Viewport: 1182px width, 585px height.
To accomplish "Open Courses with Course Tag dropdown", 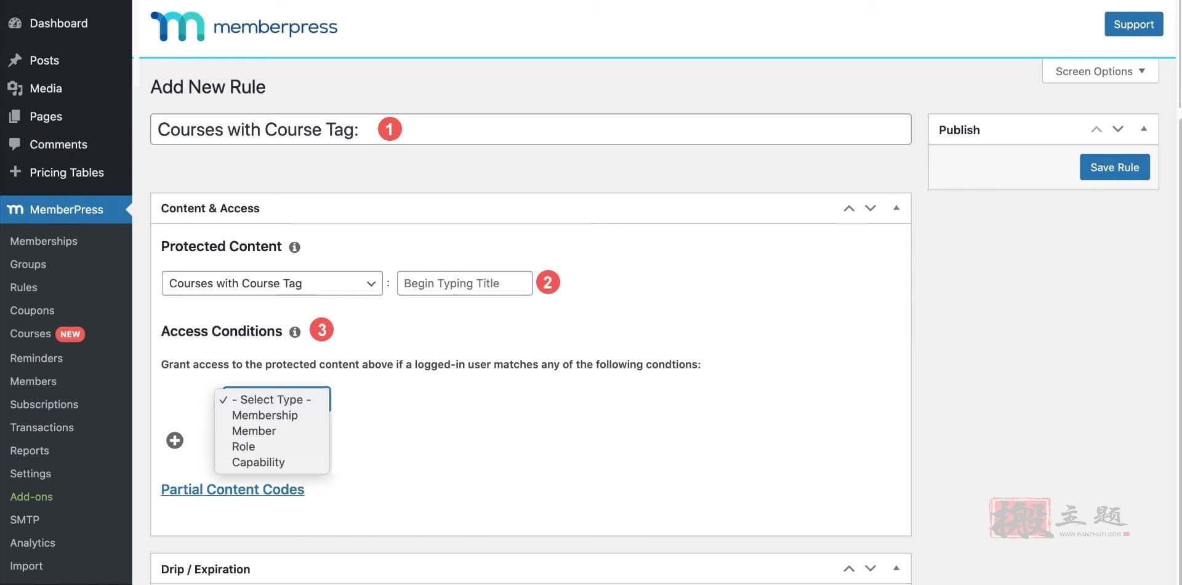I will pyautogui.click(x=272, y=284).
